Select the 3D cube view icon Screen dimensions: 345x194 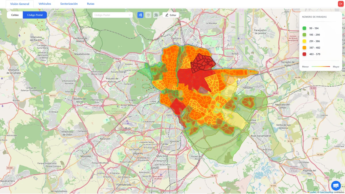pos(148,15)
